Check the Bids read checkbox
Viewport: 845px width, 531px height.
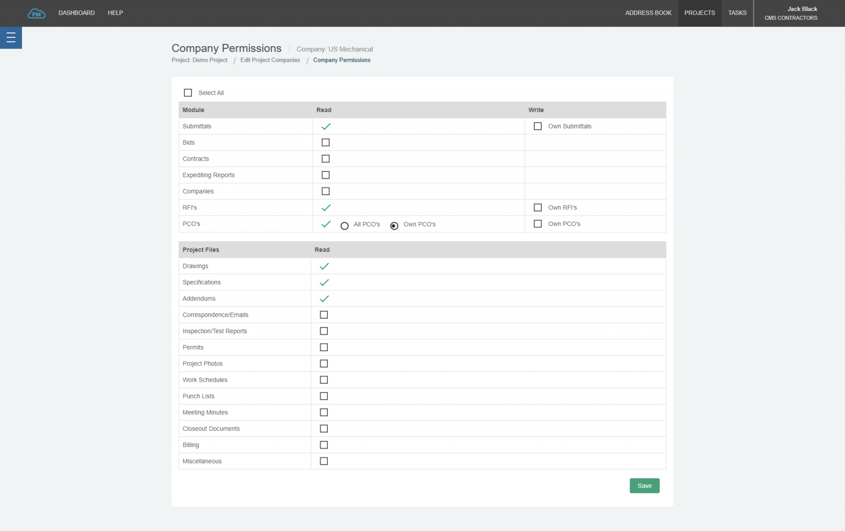coord(326,142)
